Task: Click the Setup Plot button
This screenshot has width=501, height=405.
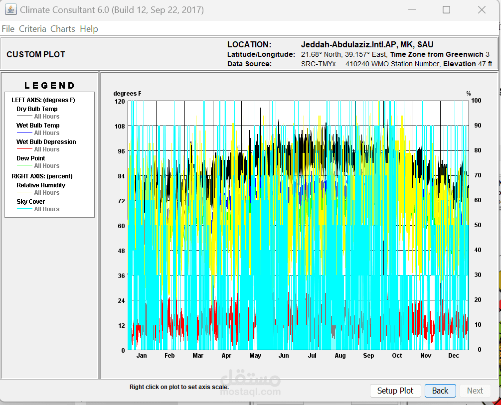Action: click(x=395, y=391)
